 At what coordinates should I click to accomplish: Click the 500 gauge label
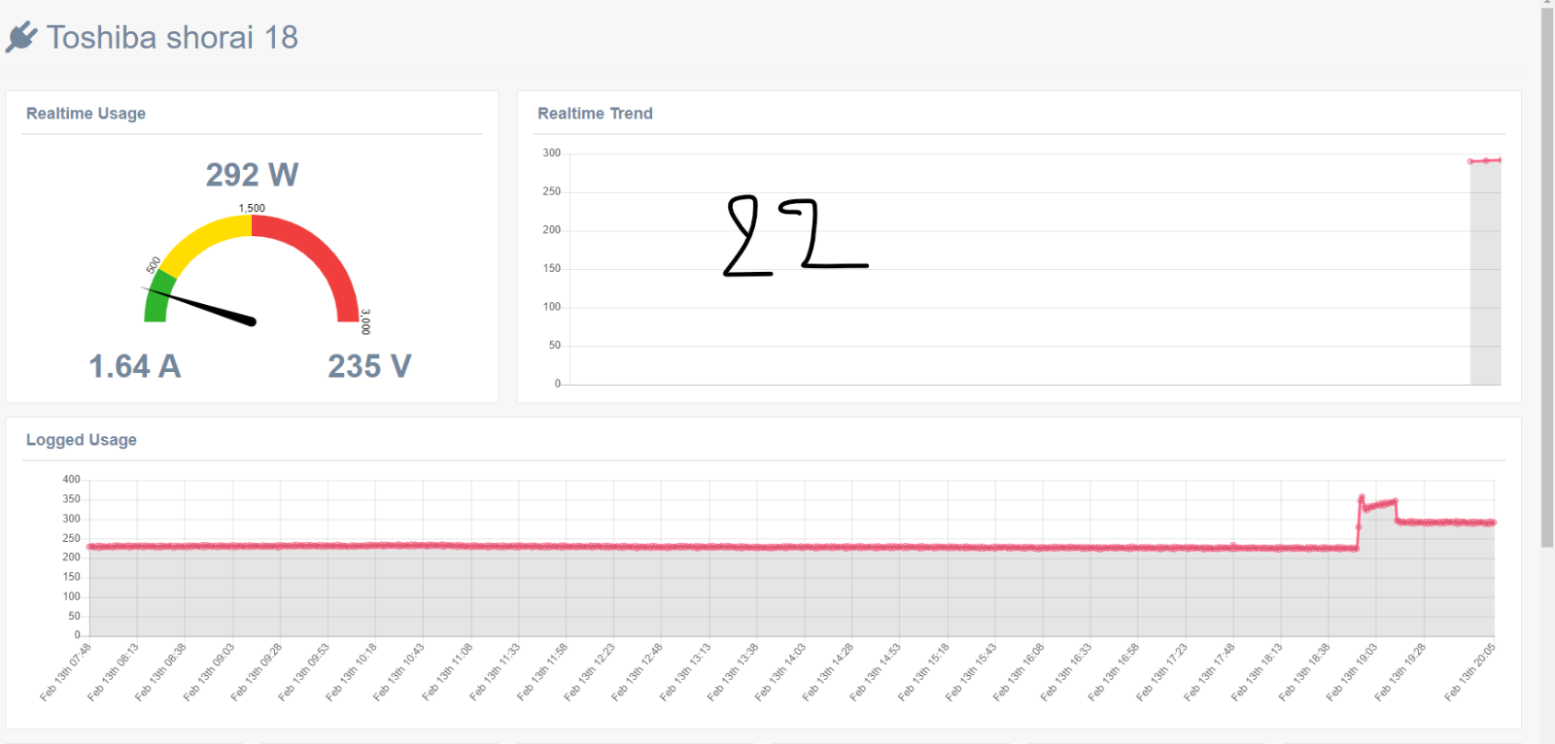154,265
